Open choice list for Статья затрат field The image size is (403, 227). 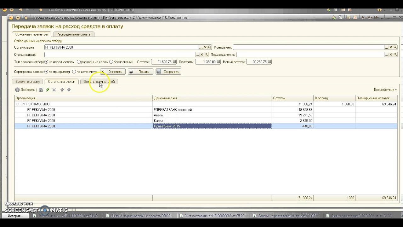[197, 55]
